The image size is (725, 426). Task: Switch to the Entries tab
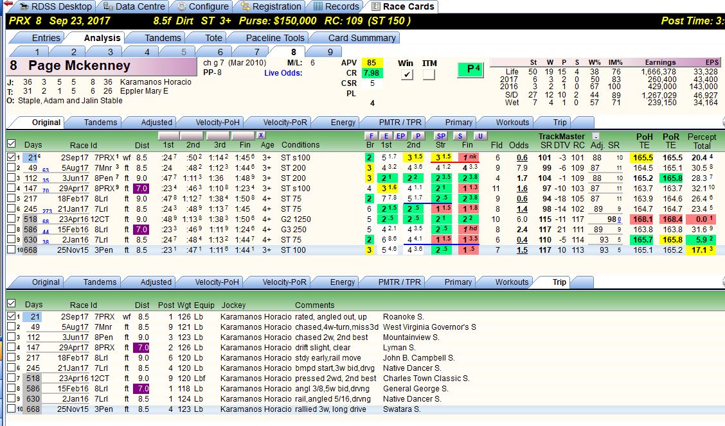[46, 38]
